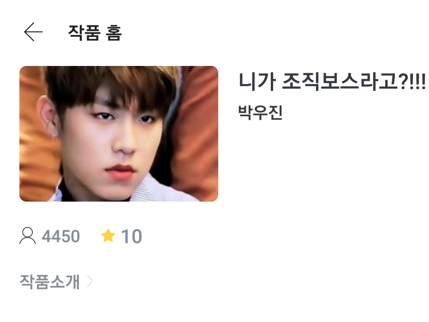This screenshot has height=322, width=429.
Task: Click the rating score 10
Action: click(x=131, y=236)
